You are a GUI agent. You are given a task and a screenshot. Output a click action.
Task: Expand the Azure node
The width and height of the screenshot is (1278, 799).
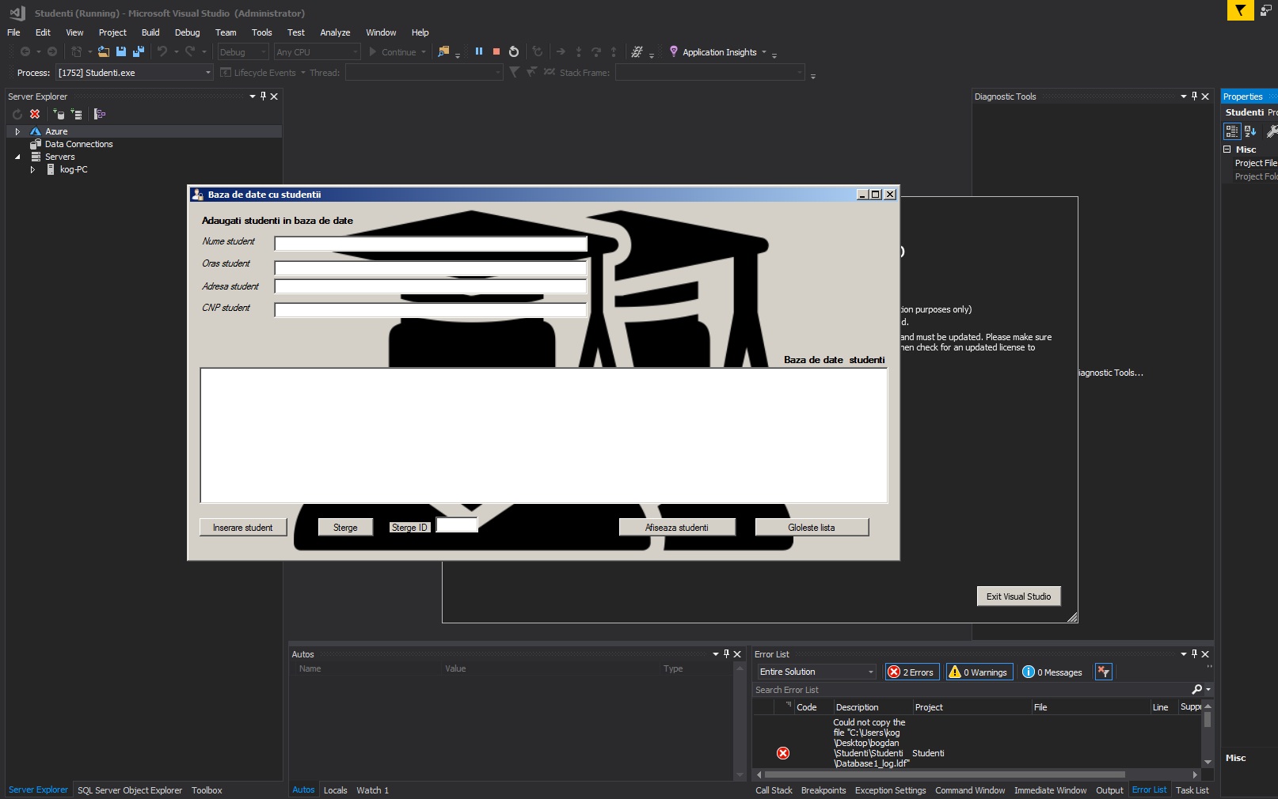point(17,131)
